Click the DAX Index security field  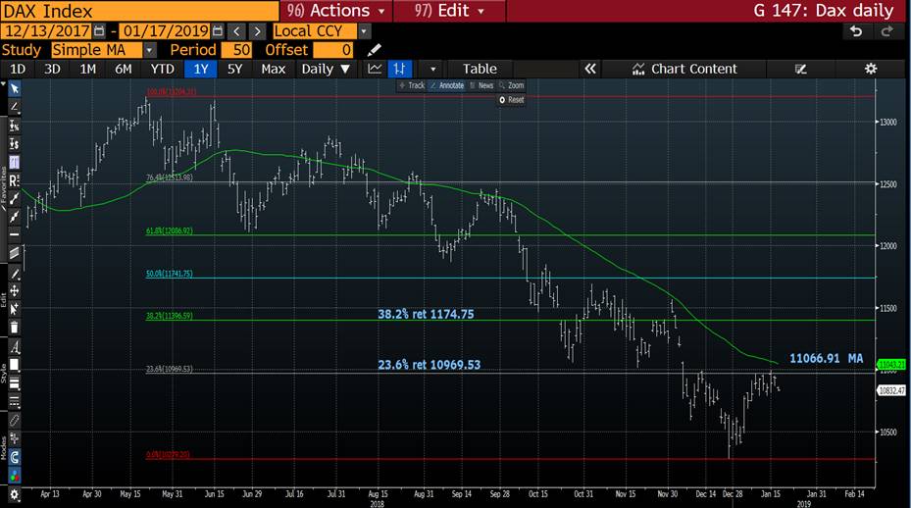(140, 11)
